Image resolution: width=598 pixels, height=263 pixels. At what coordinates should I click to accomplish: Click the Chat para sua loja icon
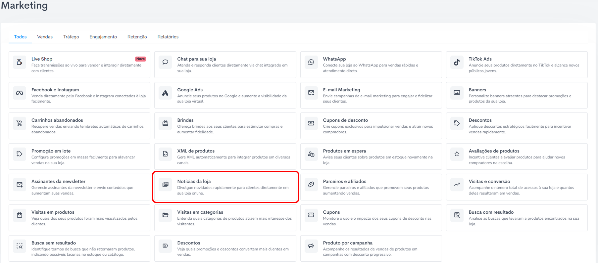165,62
